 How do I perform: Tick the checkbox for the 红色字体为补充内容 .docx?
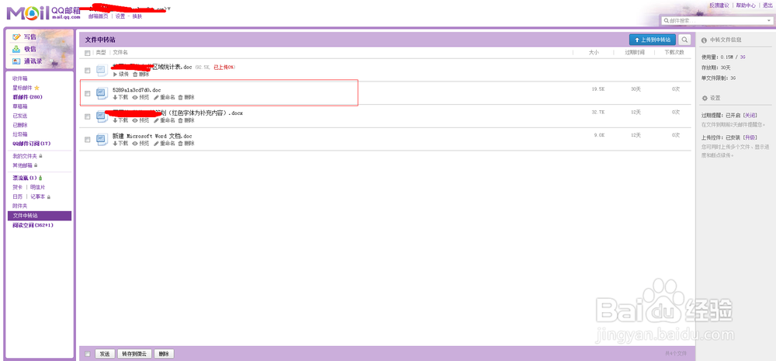88,116
